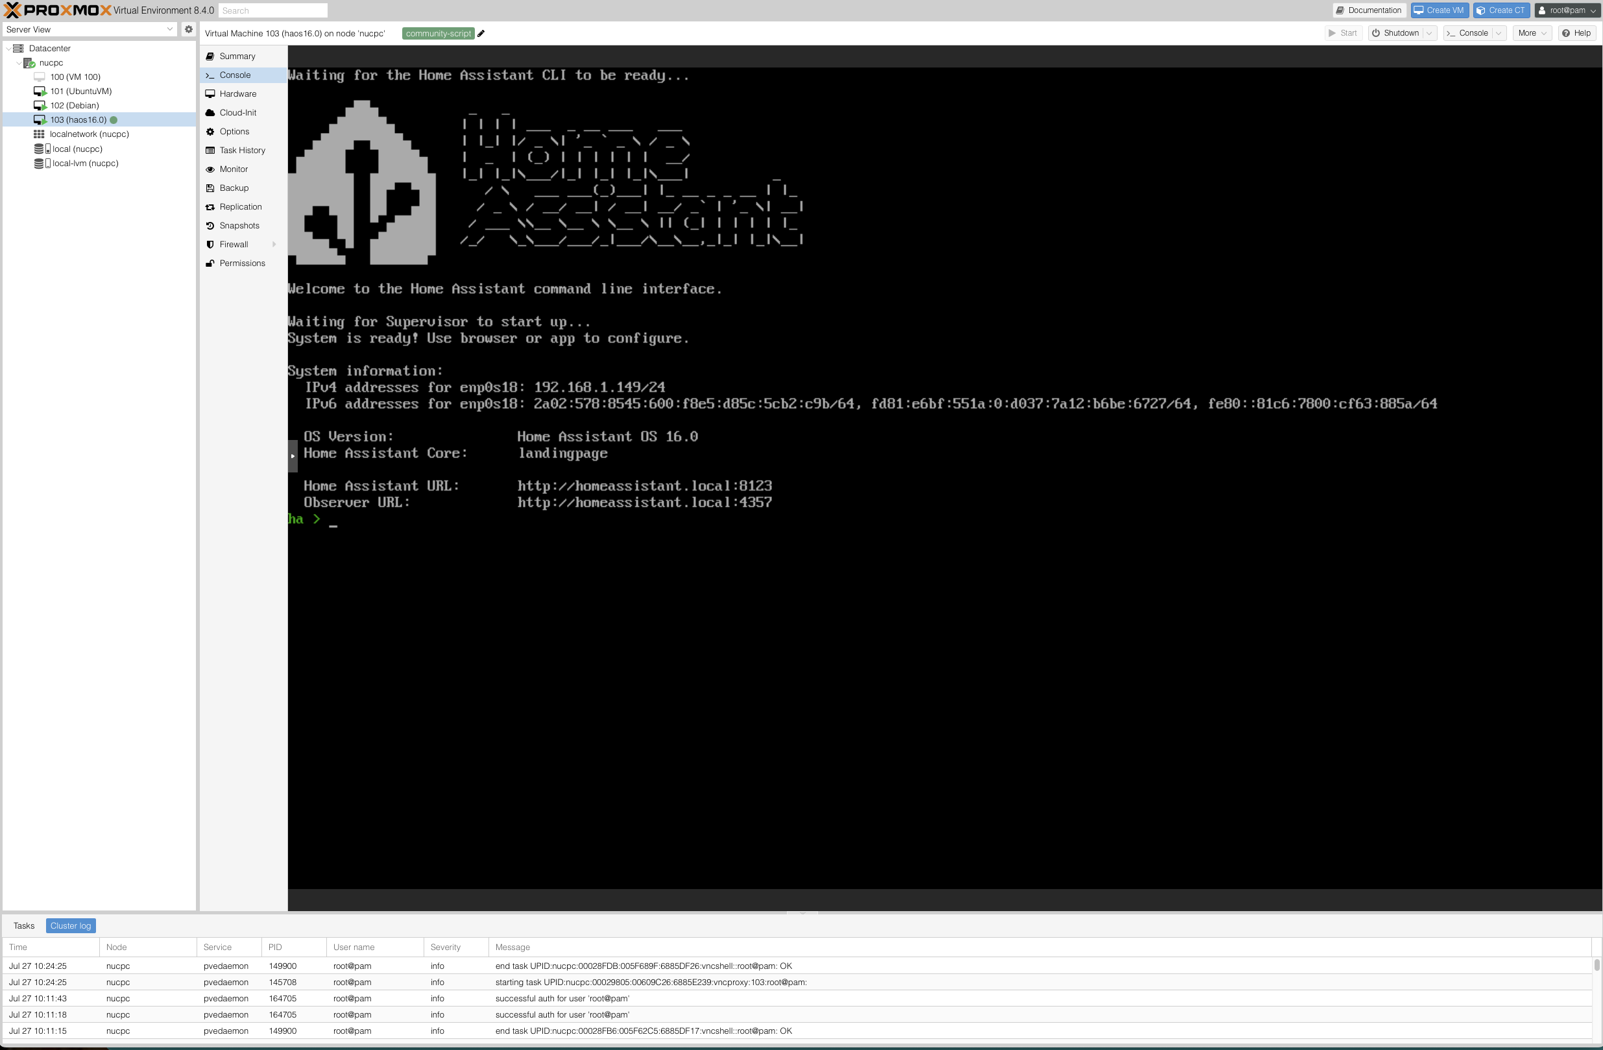The height and width of the screenshot is (1050, 1603).
Task: Click the Create VM button
Action: pos(1439,11)
